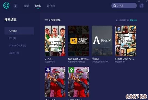The image size is (148, 100).
Task: Click the FiveM title text
Action: (95, 59)
